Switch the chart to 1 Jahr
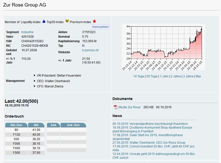Screen dimensions: 221x163 point(164,76)
